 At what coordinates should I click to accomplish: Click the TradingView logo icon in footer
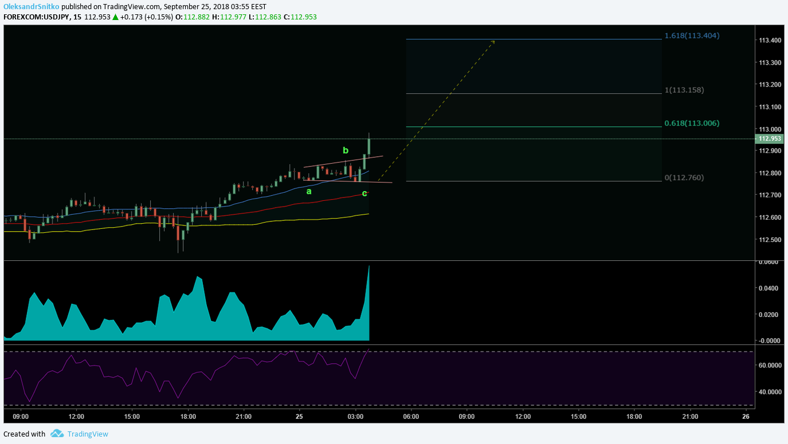(x=56, y=434)
